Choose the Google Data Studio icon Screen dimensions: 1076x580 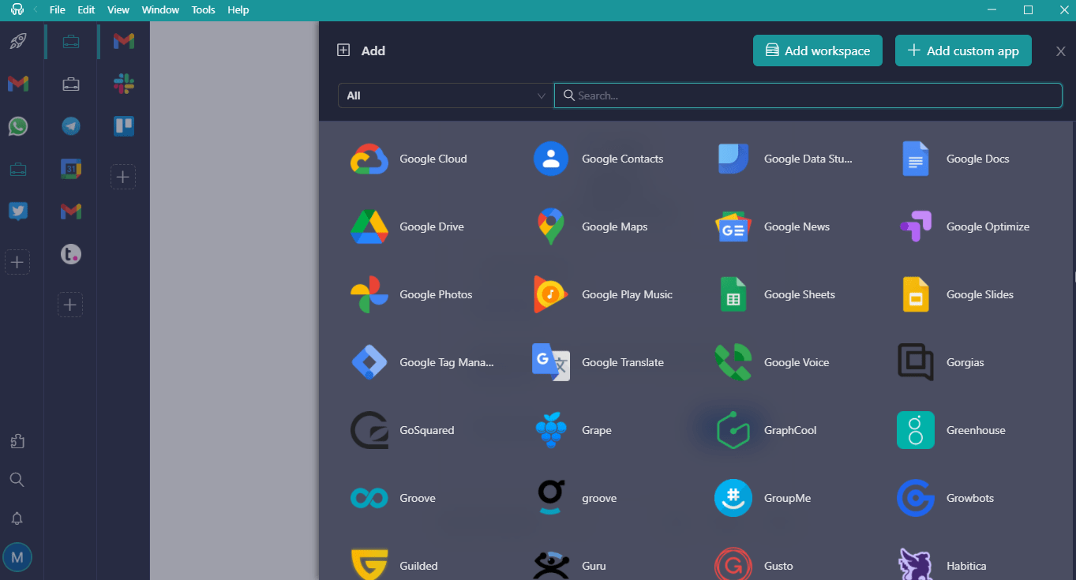coord(733,159)
